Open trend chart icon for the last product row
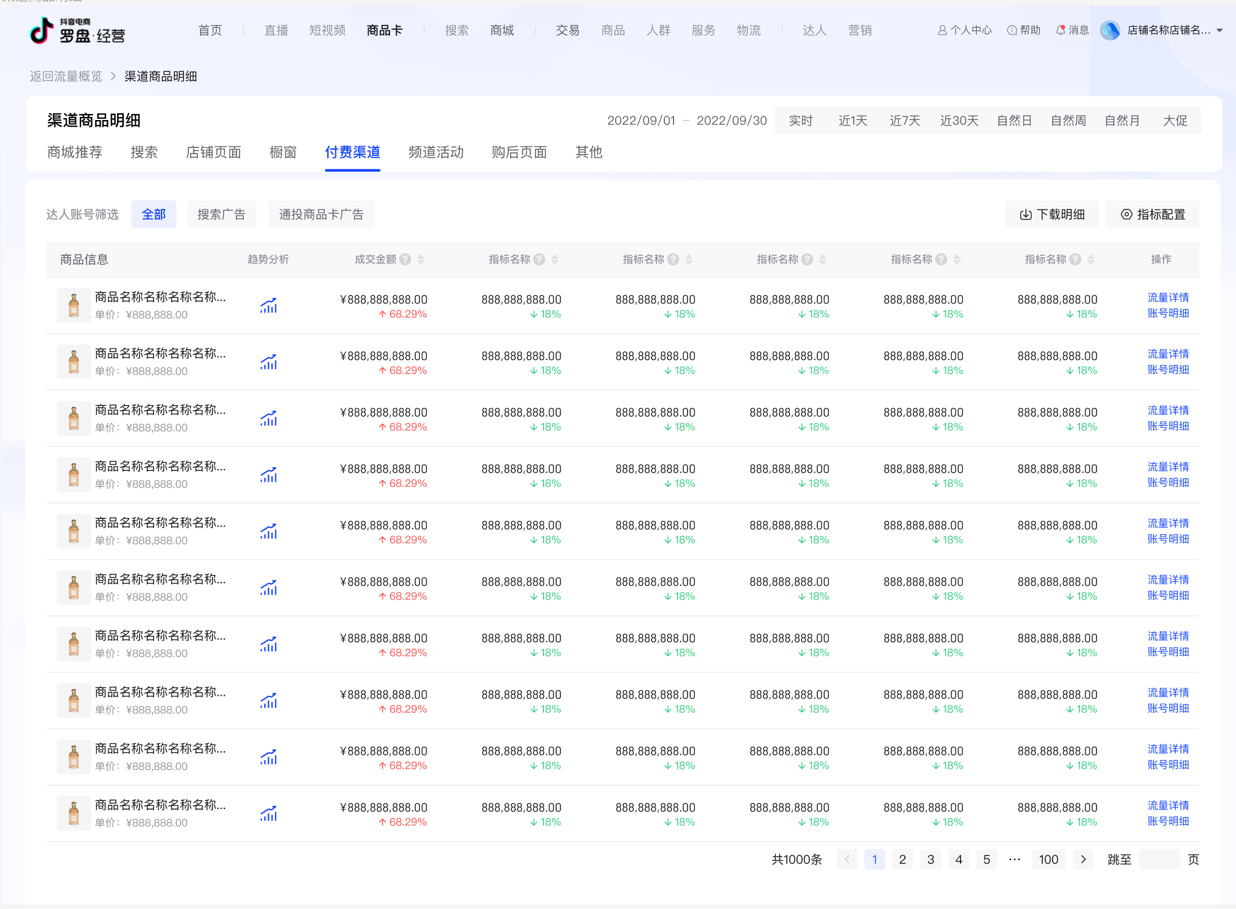 coord(268,814)
